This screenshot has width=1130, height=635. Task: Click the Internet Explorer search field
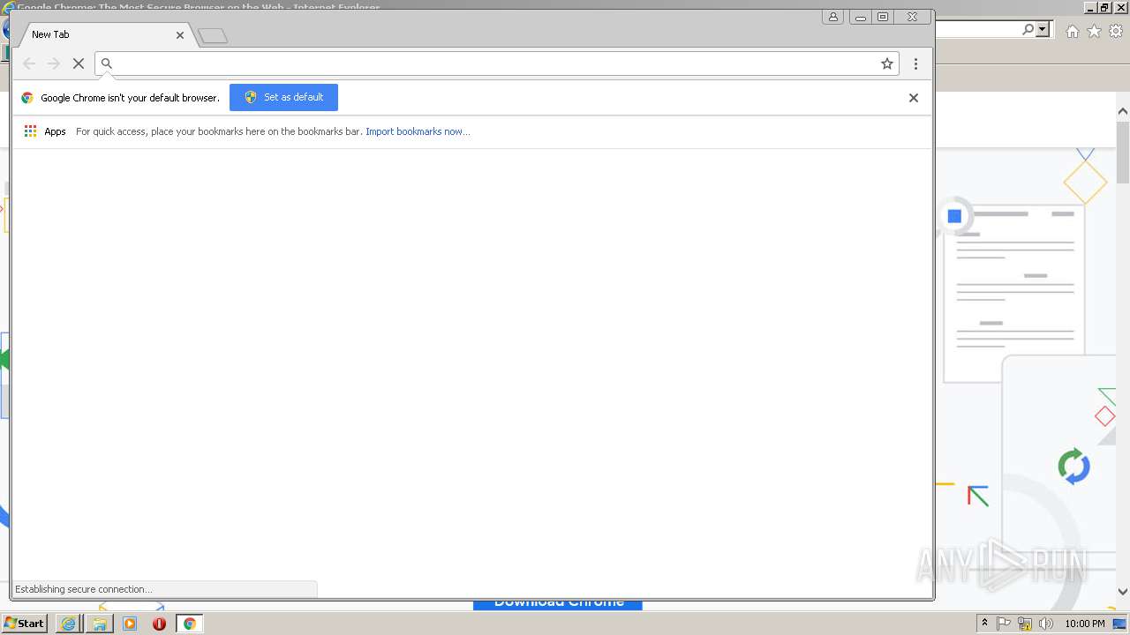pos(976,30)
